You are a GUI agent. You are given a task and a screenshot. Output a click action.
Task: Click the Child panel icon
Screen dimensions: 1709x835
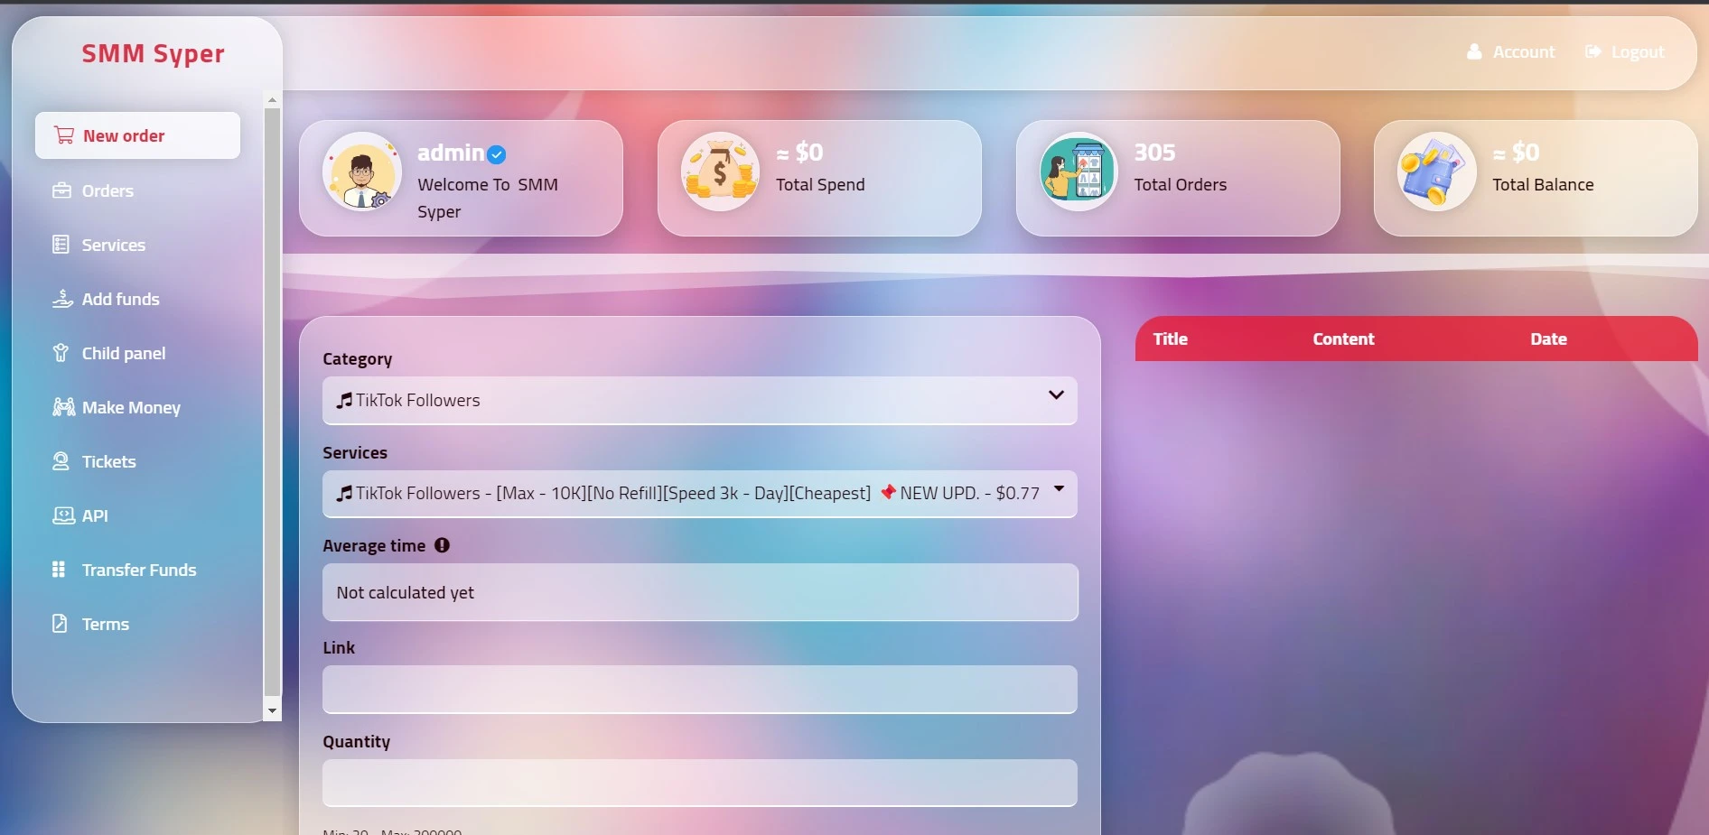tap(61, 353)
